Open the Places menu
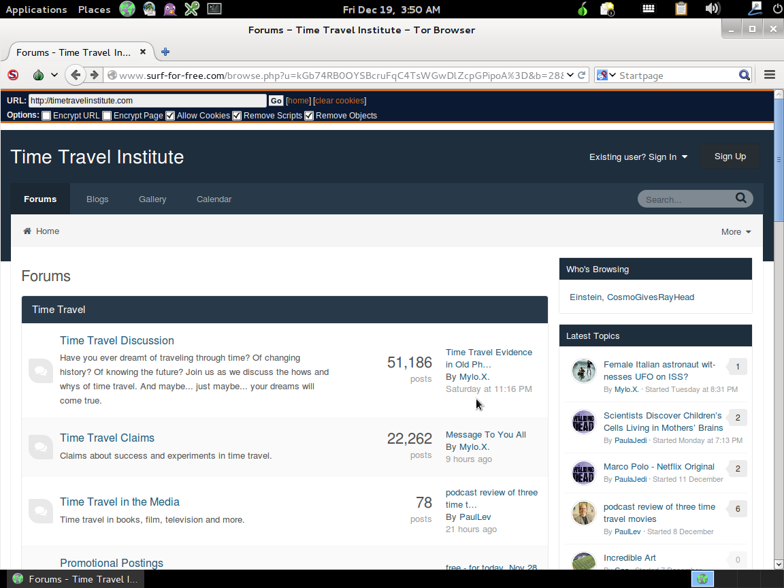The height and width of the screenshot is (588, 784). (x=94, y=9)
